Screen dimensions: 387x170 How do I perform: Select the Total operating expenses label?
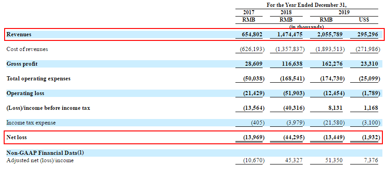pos(39,79)
